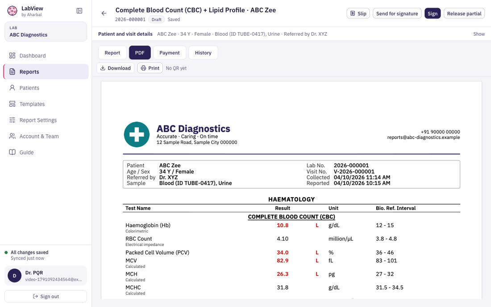
Task: Click the Report Settings sliders icon
Action: pyautogui.click(x=12, y=120)
